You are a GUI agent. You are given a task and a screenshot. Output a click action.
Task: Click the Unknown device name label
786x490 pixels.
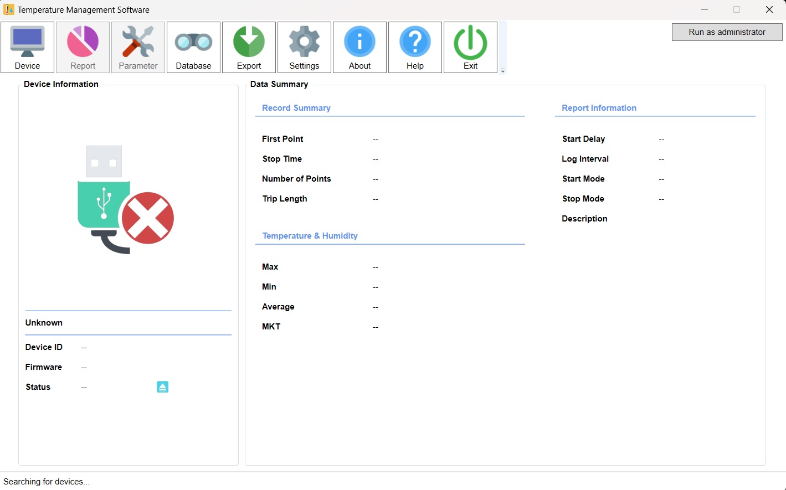pyautogui.click(x=44, y=323)
